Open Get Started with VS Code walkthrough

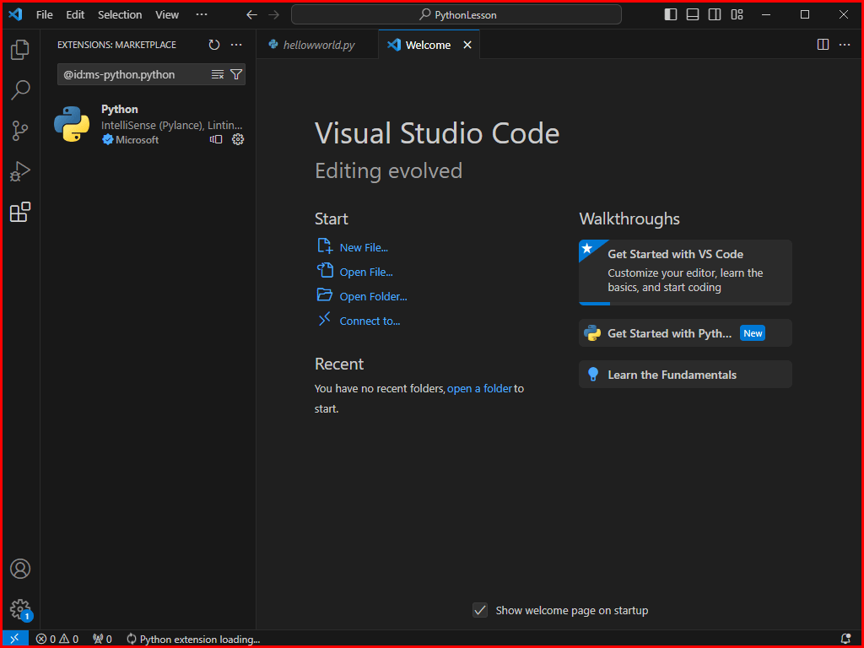685,273
